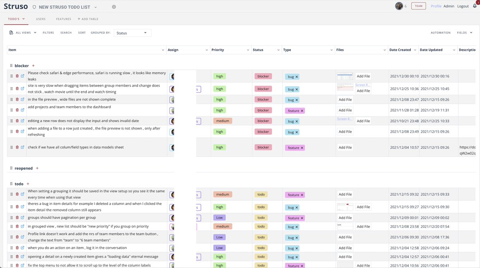This screenshot has height=268, width=480.
Task: Trash the 'when adding a file' row
Action: coord(17,132)
